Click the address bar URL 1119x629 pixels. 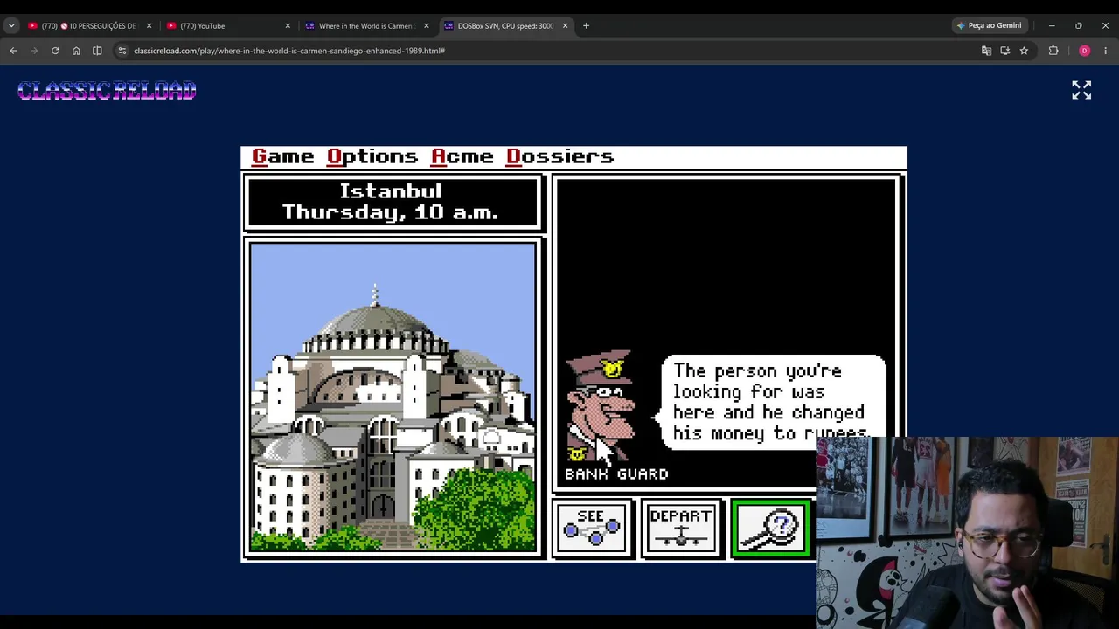point(289,51)
